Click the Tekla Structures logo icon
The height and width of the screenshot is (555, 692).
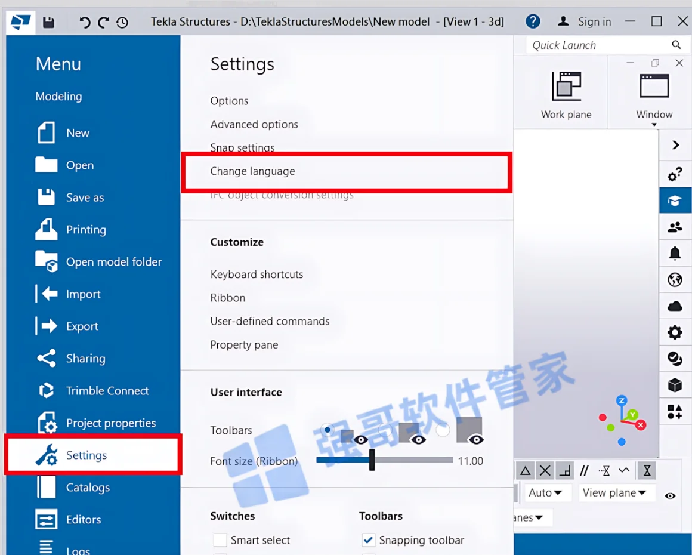21,21
